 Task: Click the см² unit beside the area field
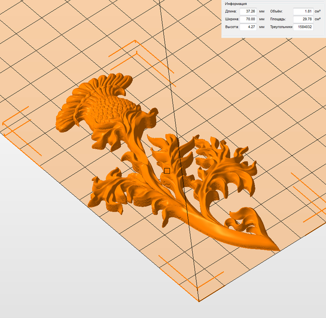[x=317, y=19]
